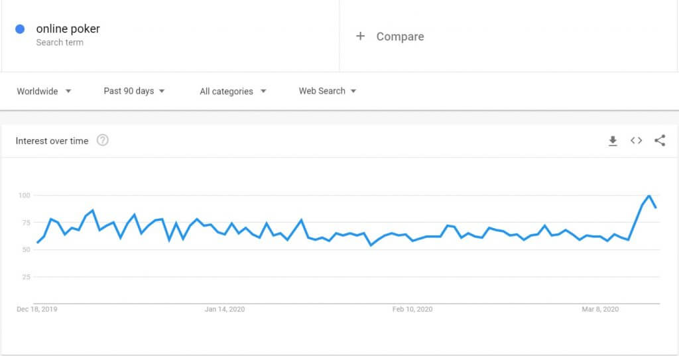Open the embed code icon

point(636,141)
